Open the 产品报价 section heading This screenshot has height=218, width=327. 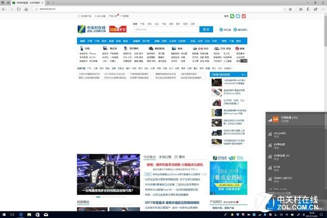coord(216,202)
